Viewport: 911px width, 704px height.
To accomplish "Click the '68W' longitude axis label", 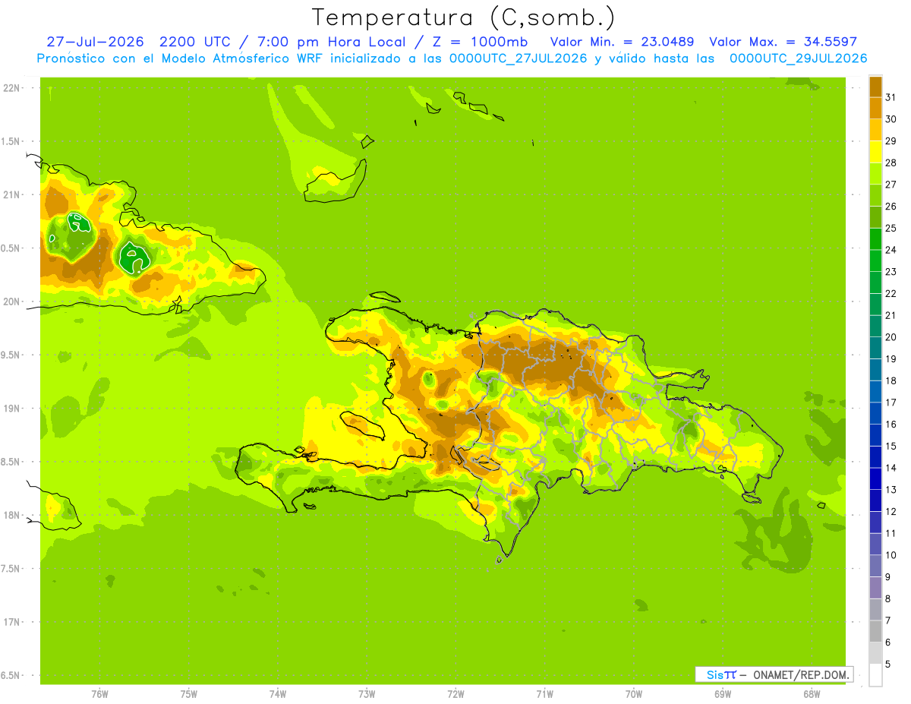I will pos(812,694).
